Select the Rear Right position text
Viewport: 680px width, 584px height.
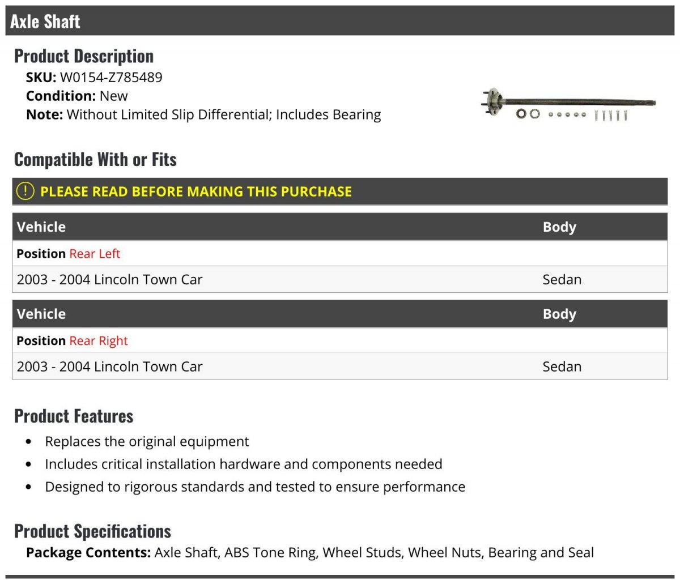pyautogui.click(x=99, y=341)
